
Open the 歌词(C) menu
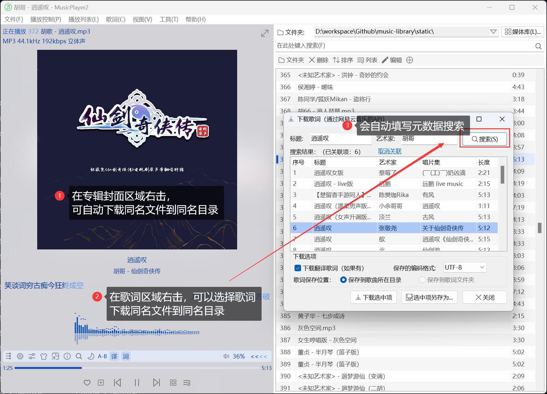pos(115,19)
